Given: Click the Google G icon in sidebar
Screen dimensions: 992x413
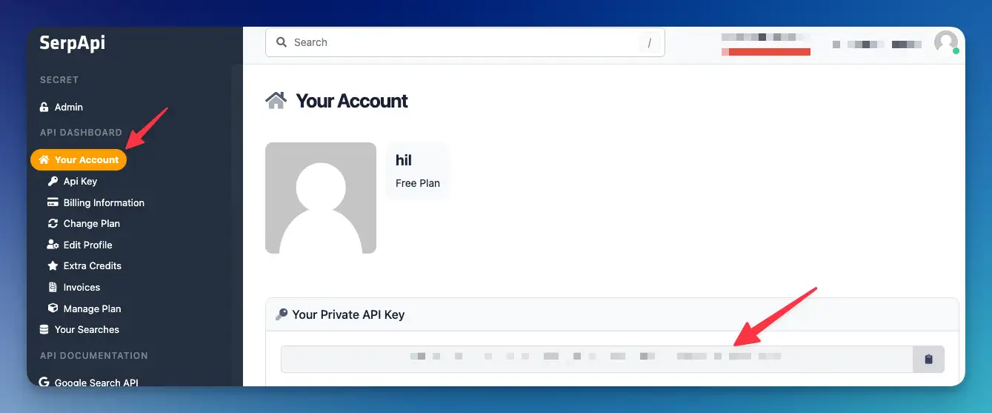Looking at the screenshot, I should 44,383.
